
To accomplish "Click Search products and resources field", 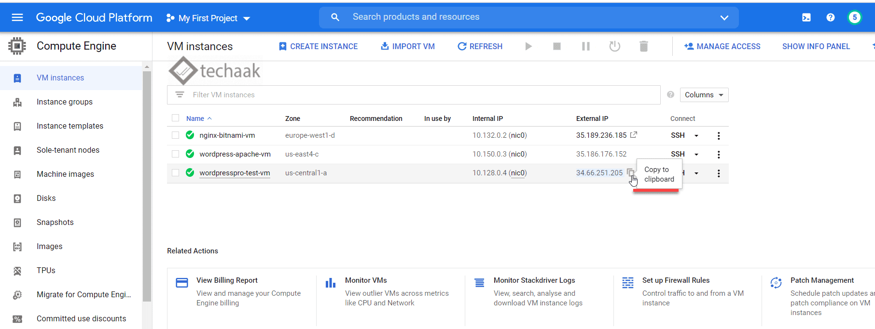I will tap(528, 17).
